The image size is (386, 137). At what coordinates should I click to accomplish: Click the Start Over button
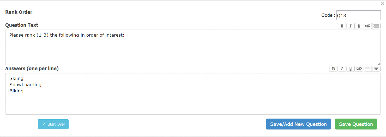(x=53, y=124)
